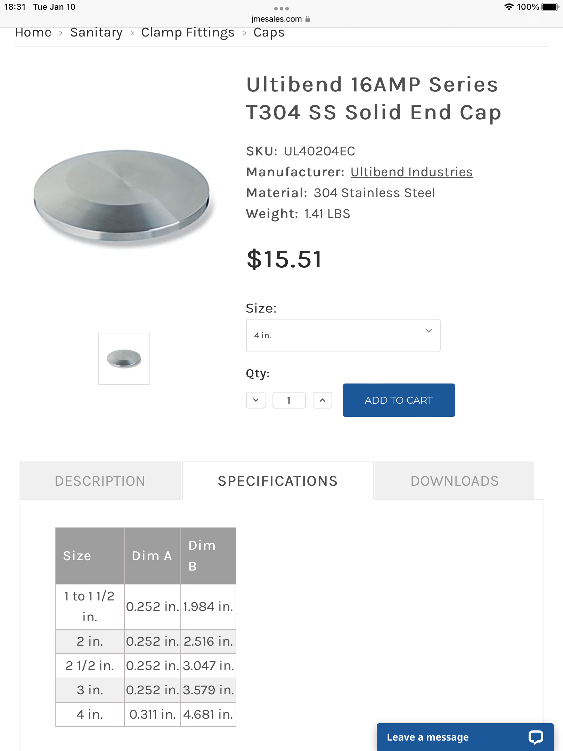Viewport: 563px width, 751px height.
Task: Open the Size dropdown showing 4 in.
Action: (343, 336)
